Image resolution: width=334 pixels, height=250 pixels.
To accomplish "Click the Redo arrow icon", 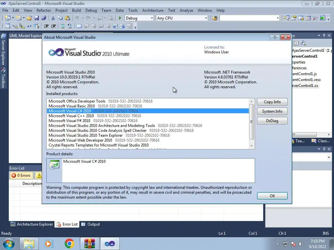I will (88, 18).
